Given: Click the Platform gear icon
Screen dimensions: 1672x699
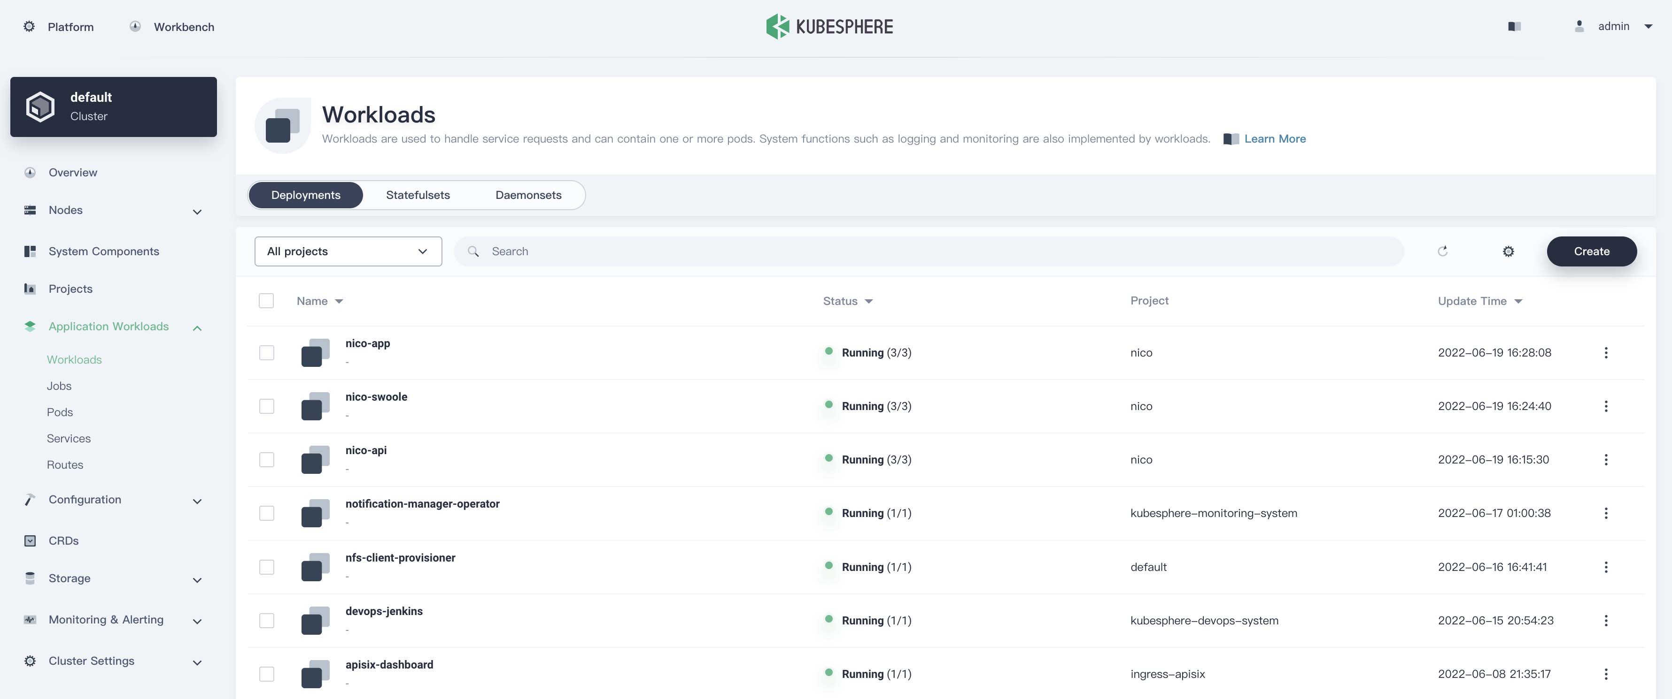Looking at the screenshot, I should tap(29, 27).
